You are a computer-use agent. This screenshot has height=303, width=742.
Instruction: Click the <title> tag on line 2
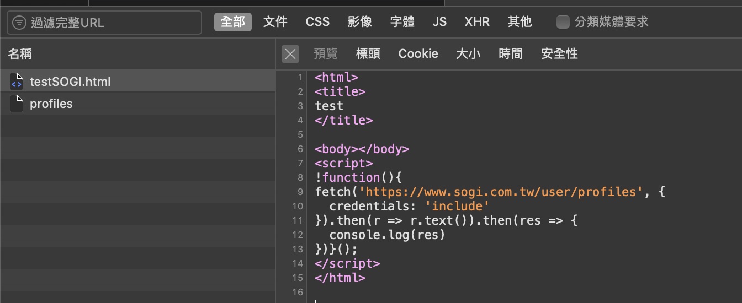[x=340, y=91]
